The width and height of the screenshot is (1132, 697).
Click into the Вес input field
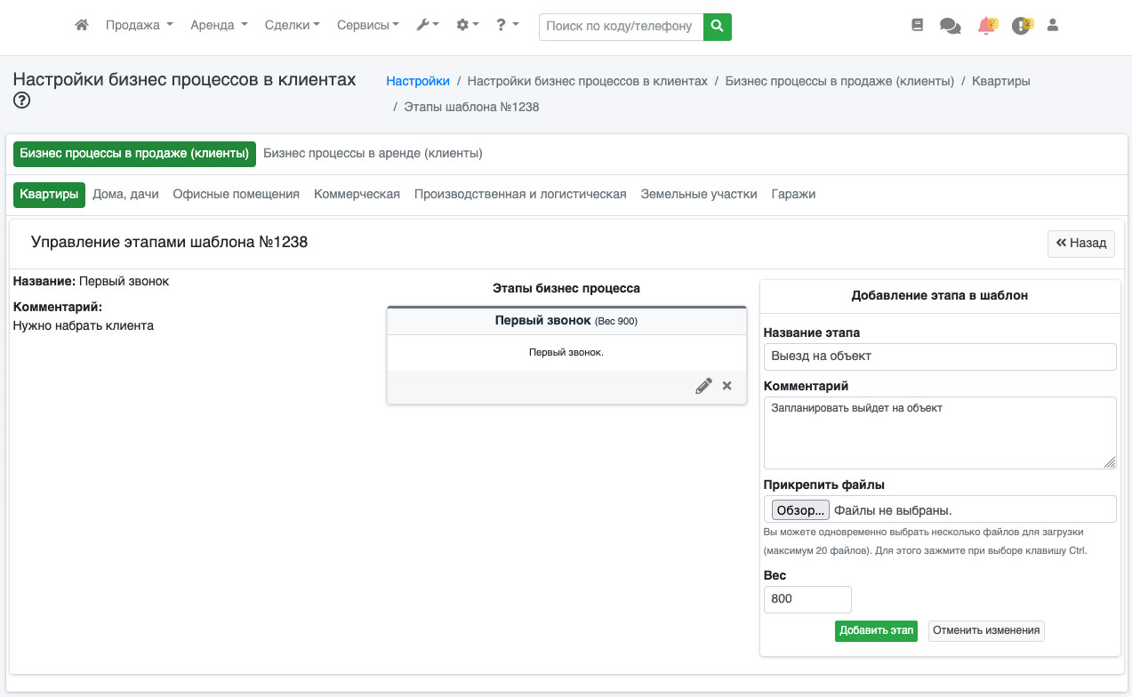click(807, 599)
